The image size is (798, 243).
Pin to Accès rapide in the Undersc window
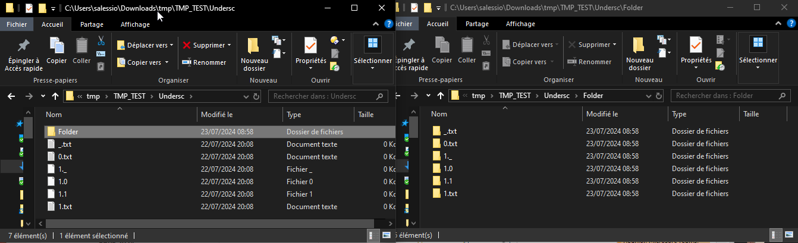point(23,55)
